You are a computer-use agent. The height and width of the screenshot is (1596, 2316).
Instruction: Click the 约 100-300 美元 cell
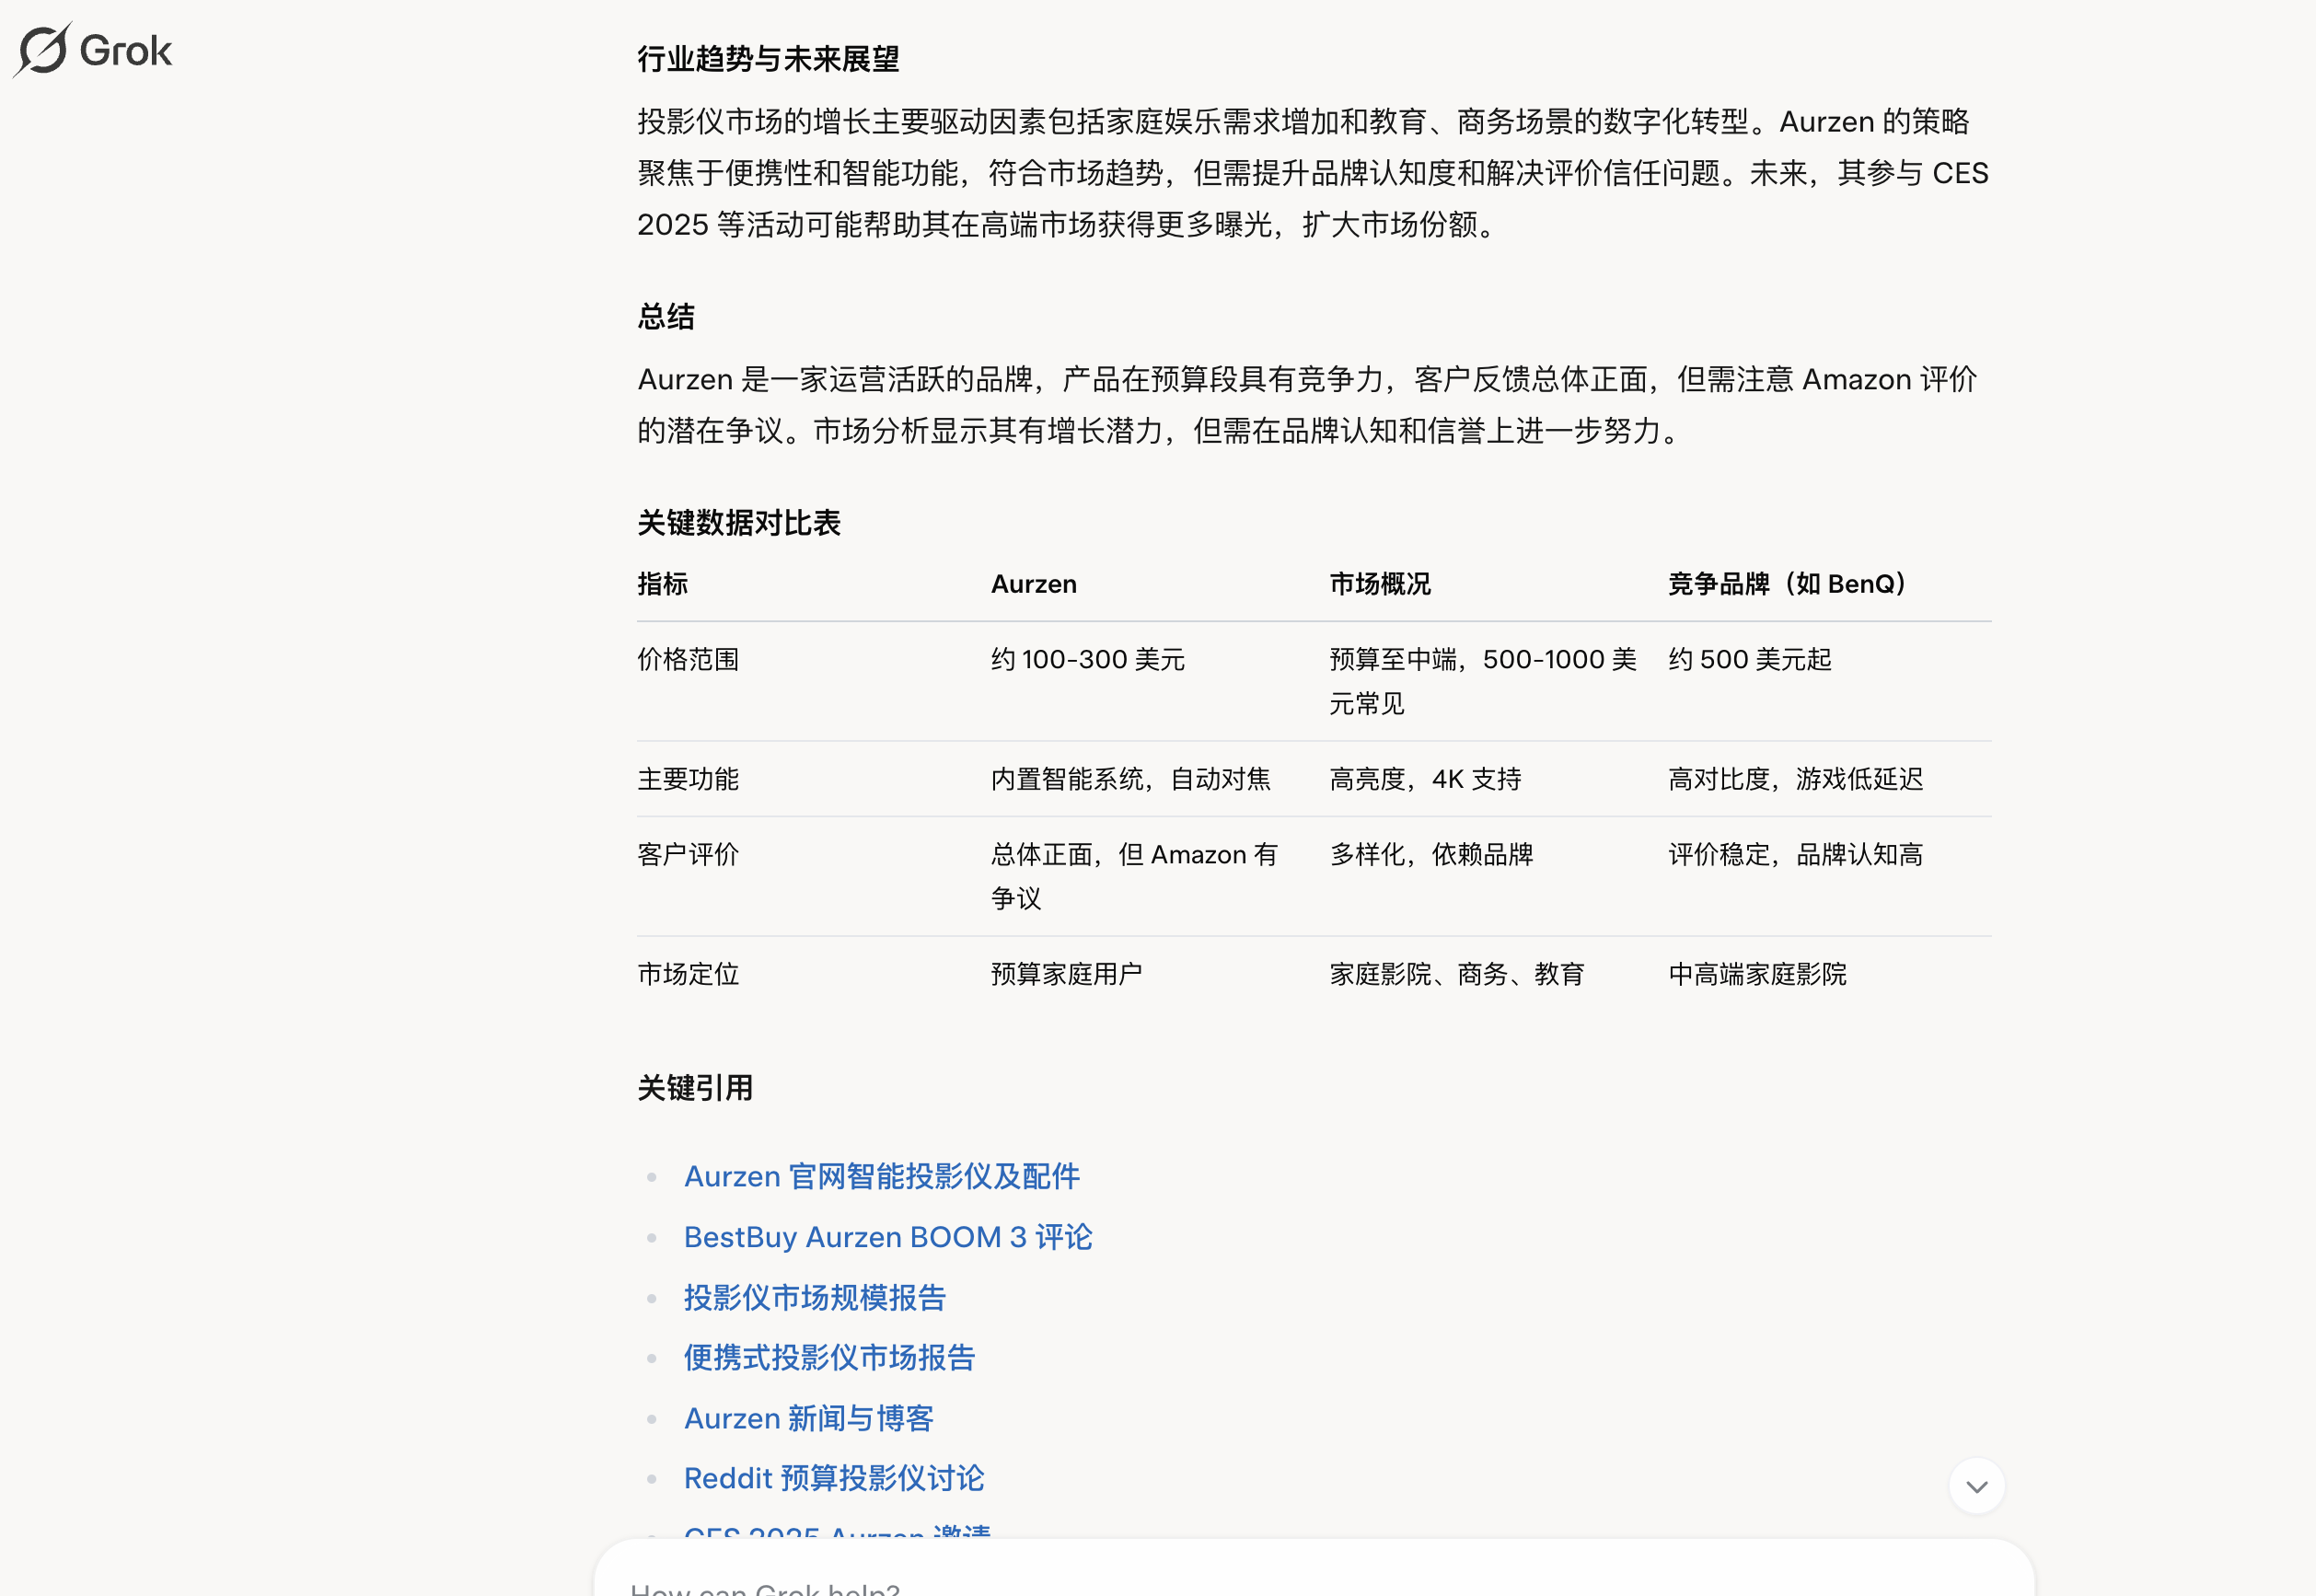tap(1088, 660)
